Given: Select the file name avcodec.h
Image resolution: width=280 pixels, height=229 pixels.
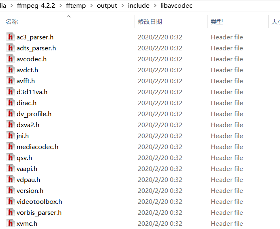Looking at the screenshot, I should pos(32,59).
